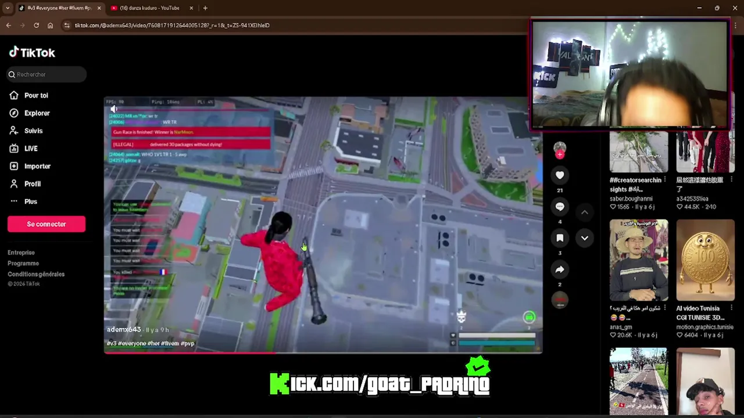Click the Rechercher search field

pos(46,74)
